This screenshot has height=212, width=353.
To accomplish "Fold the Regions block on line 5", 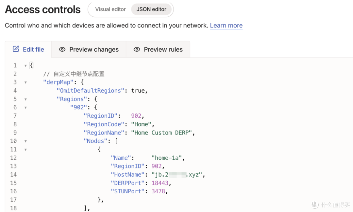I will pyautogui.click(x=25, y=99).
